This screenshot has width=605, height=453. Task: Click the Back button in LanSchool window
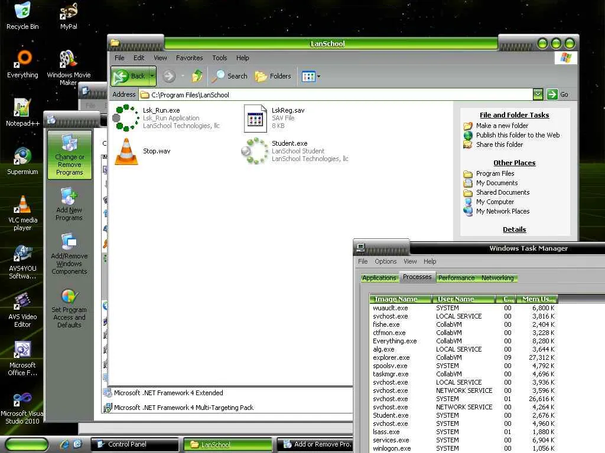click(x=129, y=76)
